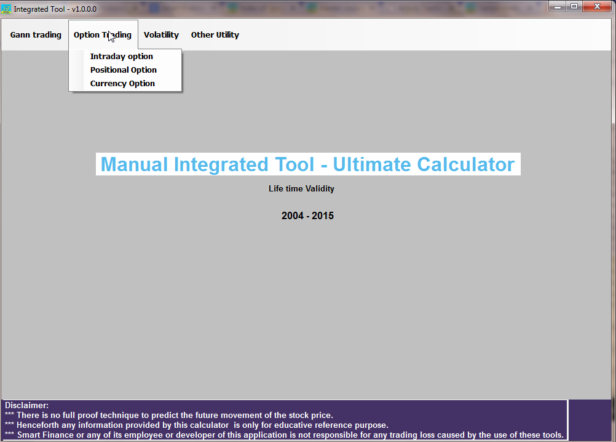Click the Integrated Tool title bar text
Screen dimensions: 616x442
click(x=55, y=9)
